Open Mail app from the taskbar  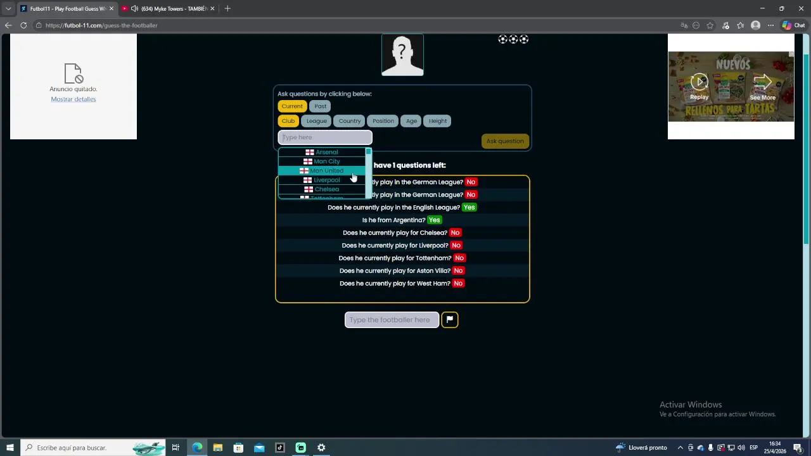(259, 448)
